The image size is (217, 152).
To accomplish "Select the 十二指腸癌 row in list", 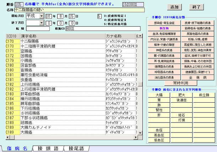I will (53, 40).
